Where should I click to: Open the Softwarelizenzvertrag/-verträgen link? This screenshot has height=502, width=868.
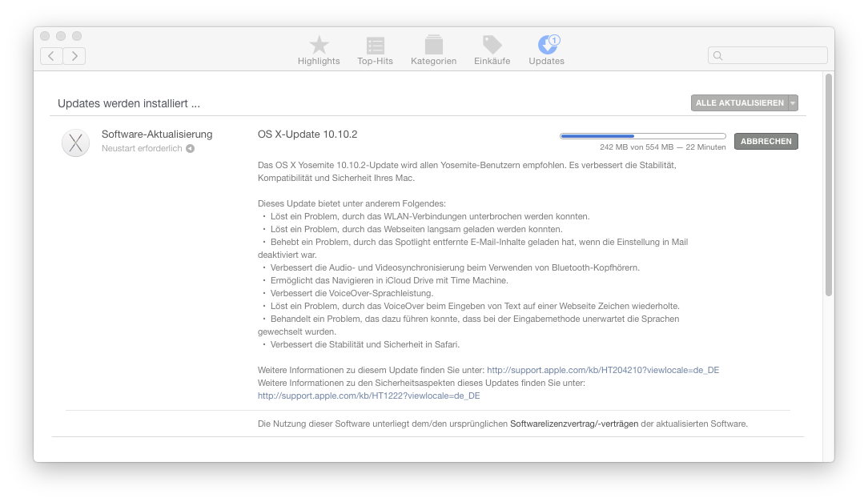(x=574, y=424)
